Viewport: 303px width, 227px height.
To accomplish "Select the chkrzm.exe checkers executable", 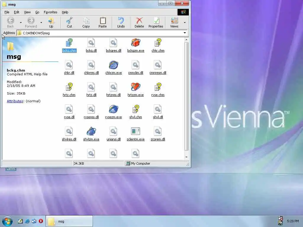I will point(113,68).
